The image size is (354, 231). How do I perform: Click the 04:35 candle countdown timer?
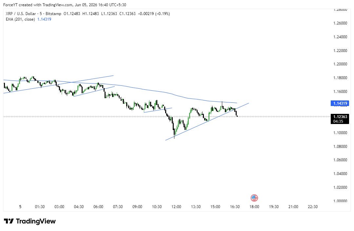click(338, 121)
